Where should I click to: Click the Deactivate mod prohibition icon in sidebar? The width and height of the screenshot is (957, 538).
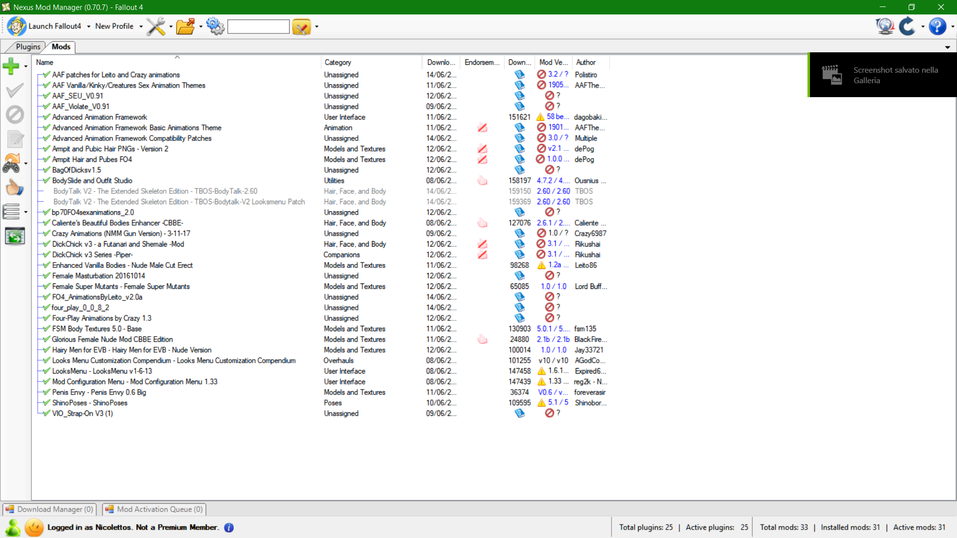15,115
